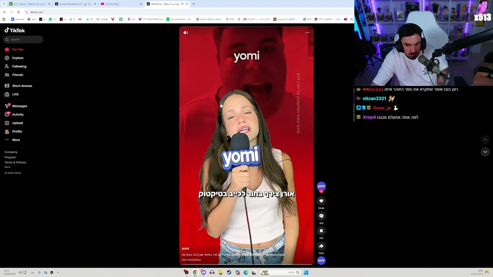Open File Explorer from the taskbar
The image size is (493, 277).
tap(220, 272)
